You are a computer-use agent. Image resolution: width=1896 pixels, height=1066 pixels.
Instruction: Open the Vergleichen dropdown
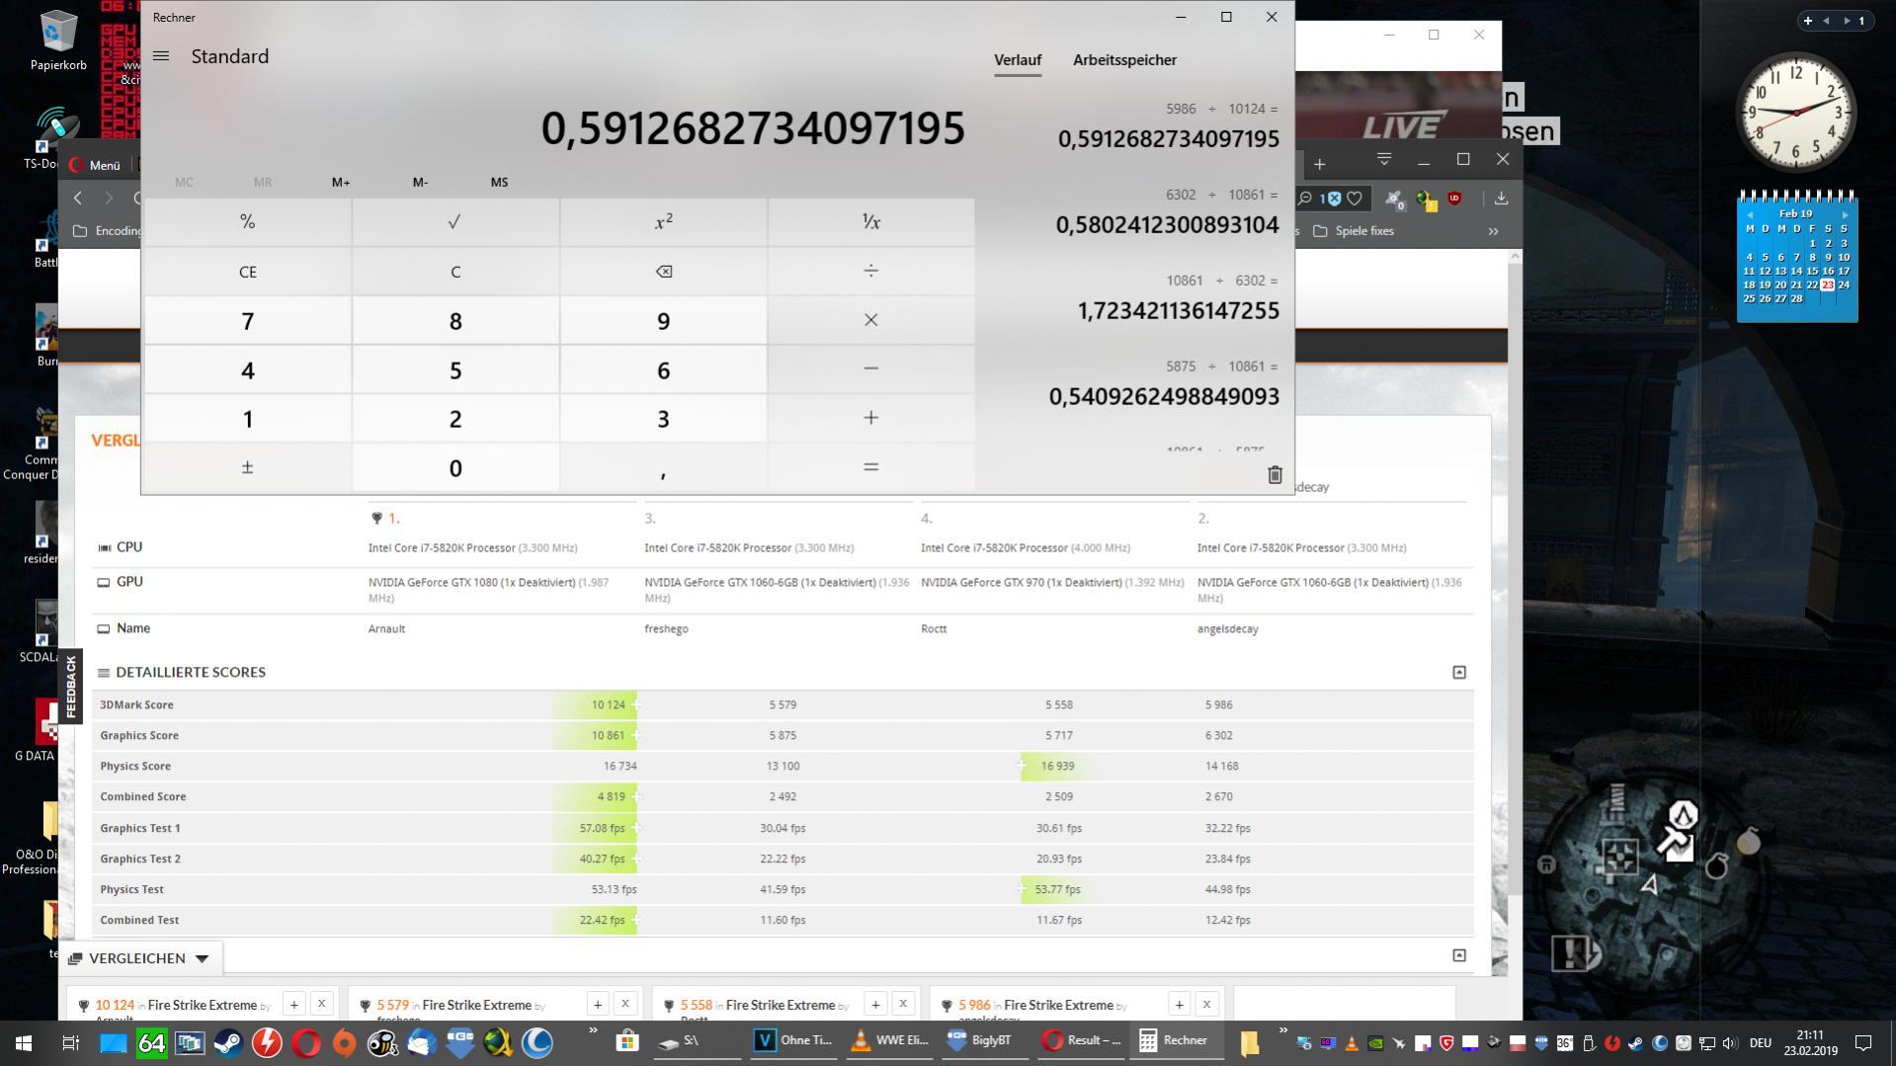click(x=139, y=958)
